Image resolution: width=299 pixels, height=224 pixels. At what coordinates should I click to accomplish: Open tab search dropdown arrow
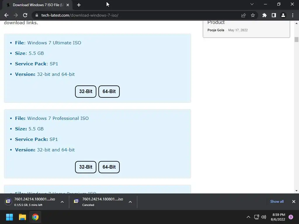(252, 4)
